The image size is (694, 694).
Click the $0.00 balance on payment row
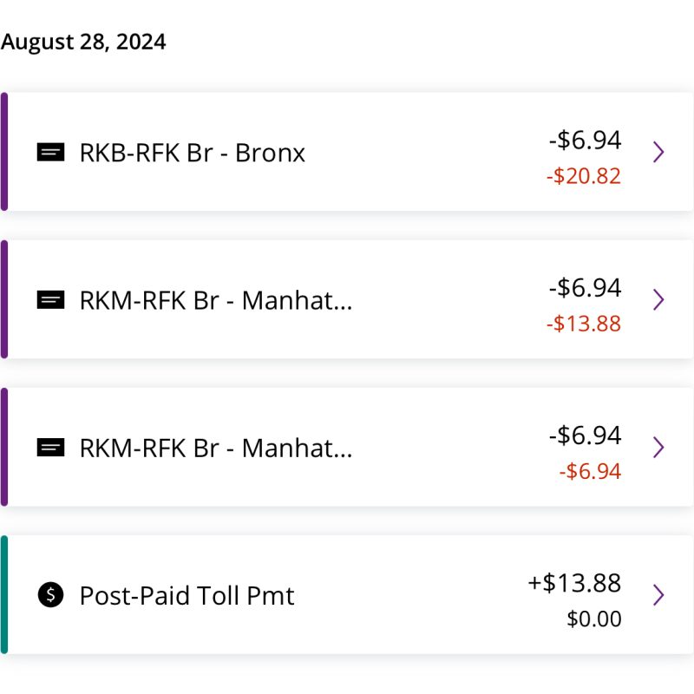594,619
